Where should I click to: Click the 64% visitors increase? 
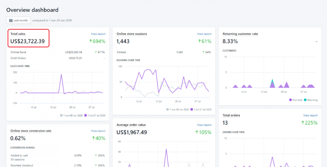[x=207, y=52]
